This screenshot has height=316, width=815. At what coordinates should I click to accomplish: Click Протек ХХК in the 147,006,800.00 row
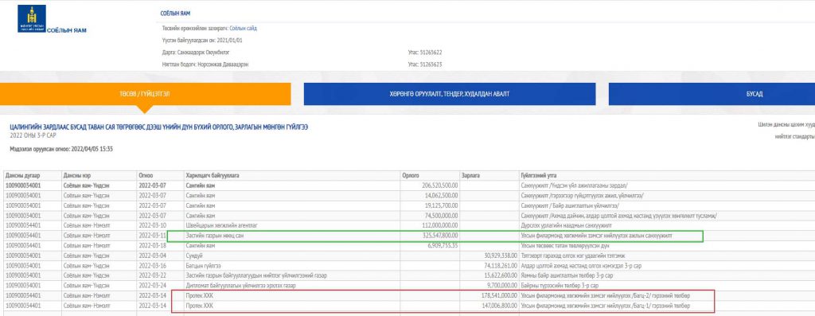pyautogui.click(x=200, y=306)
